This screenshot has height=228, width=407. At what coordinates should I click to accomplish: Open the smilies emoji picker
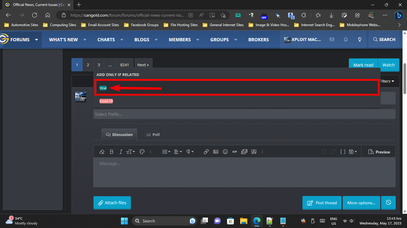click(225, 152)
